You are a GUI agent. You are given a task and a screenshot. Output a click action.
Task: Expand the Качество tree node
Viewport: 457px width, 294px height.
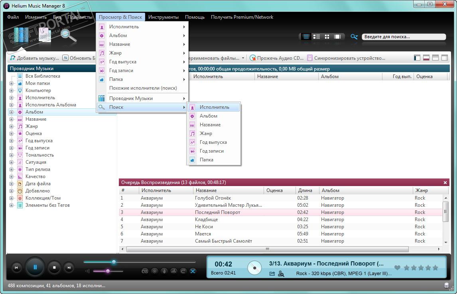(12, 177)
